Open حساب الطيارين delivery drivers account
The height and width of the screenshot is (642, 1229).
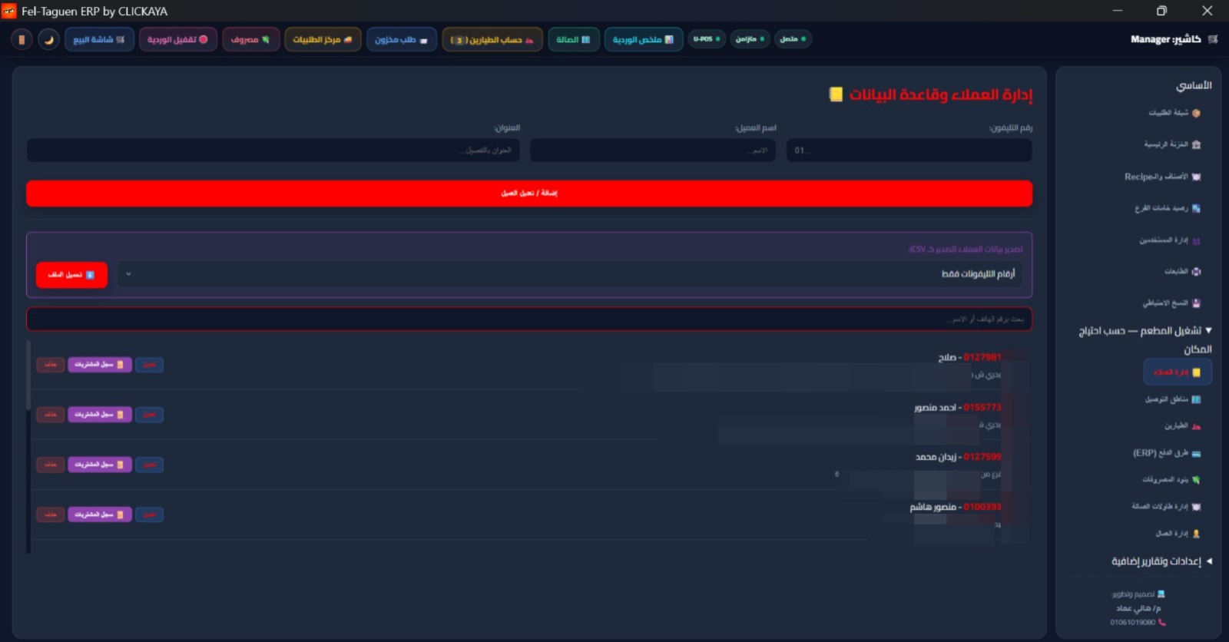[492, 39]
